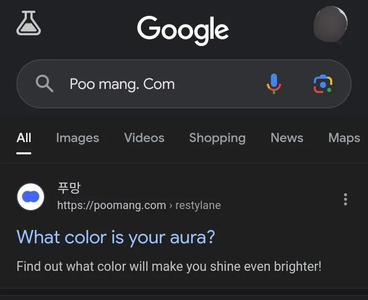The height and width of the screenshot is (300, 368).
Task: Click the magnifier search icon
Action: coord(44,84)
